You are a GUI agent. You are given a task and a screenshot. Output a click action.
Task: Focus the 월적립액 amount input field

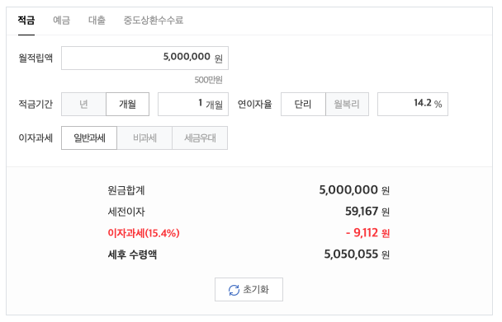(144, 58)
